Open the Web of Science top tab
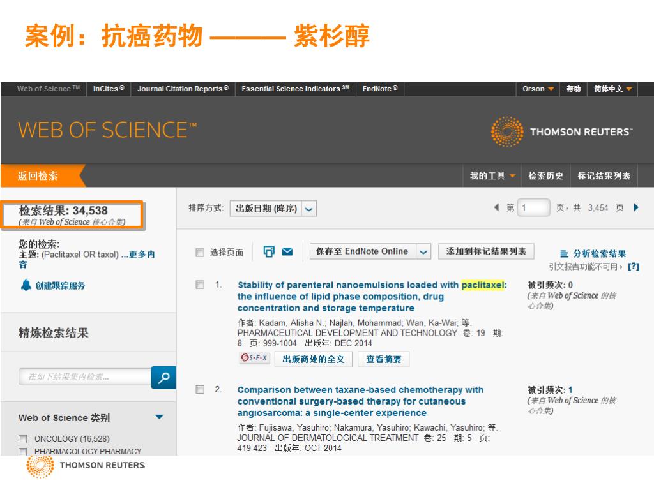654x490 pixels. [x=48, y=89]
